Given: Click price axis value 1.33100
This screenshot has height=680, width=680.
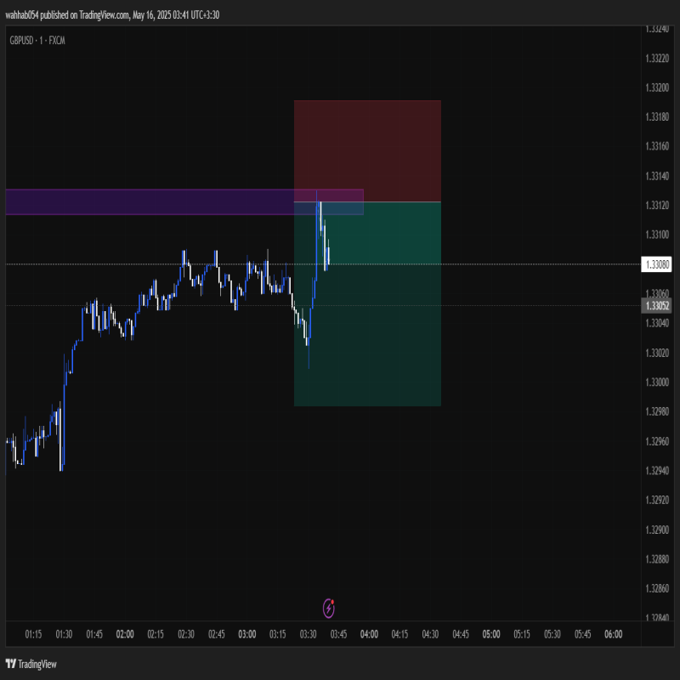Looking at the screenshot, I should pyautogui.click(x=657, y=235).
